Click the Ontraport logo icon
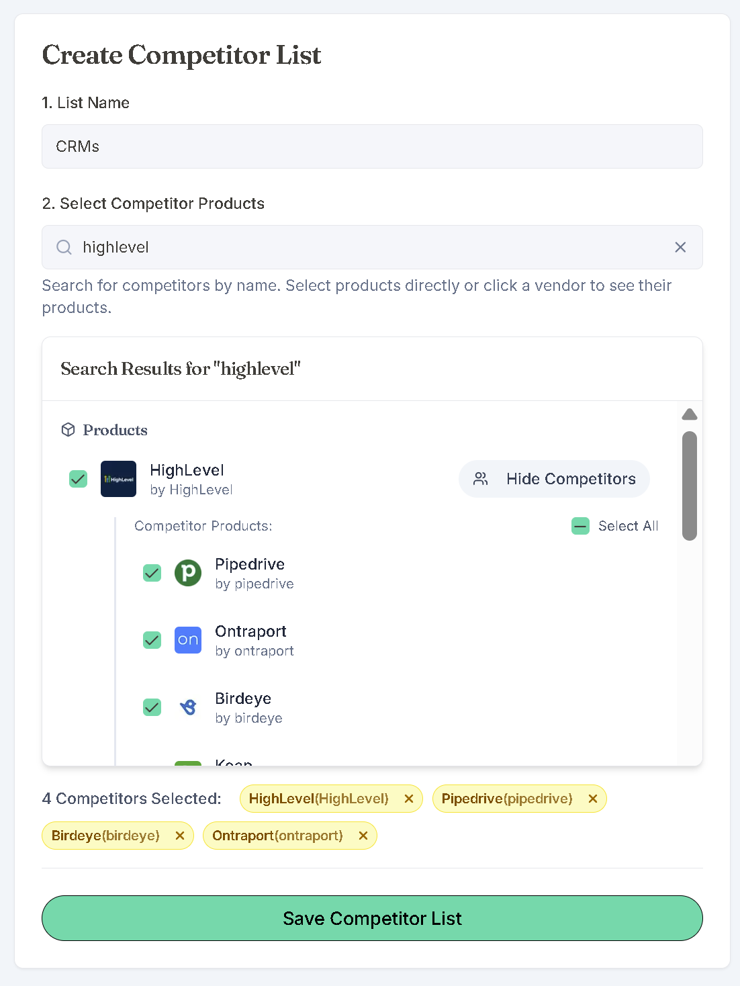This screenshot has width=740, height=986. (x=188, y=640)
